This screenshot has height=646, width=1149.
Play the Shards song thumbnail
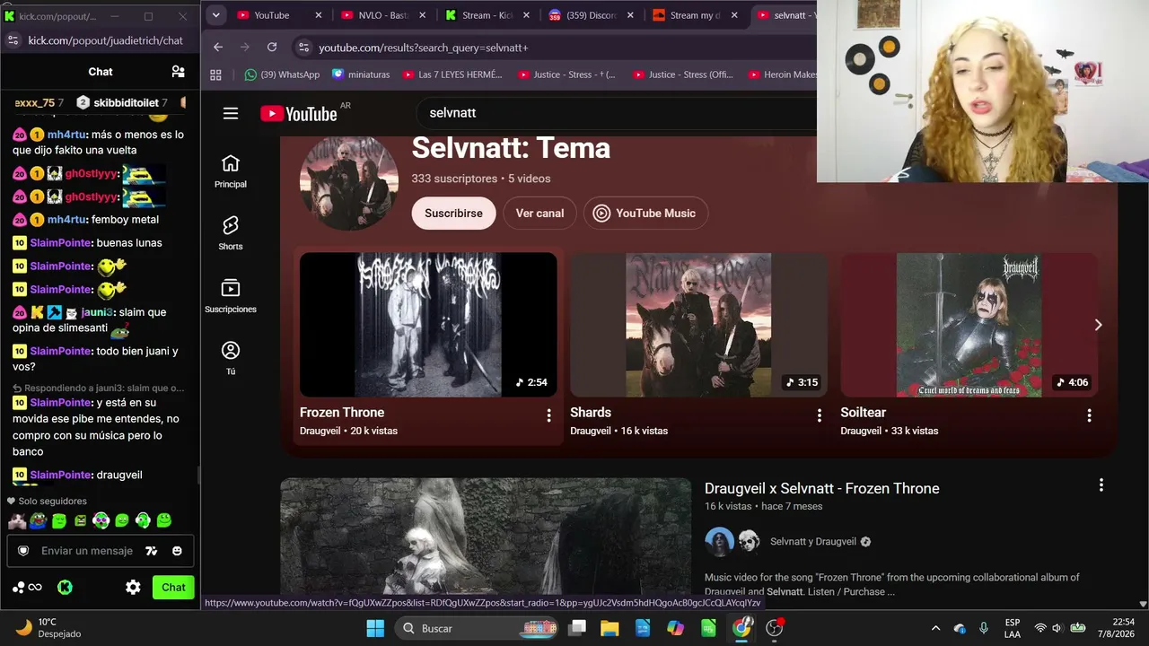[x=698, y=325]
